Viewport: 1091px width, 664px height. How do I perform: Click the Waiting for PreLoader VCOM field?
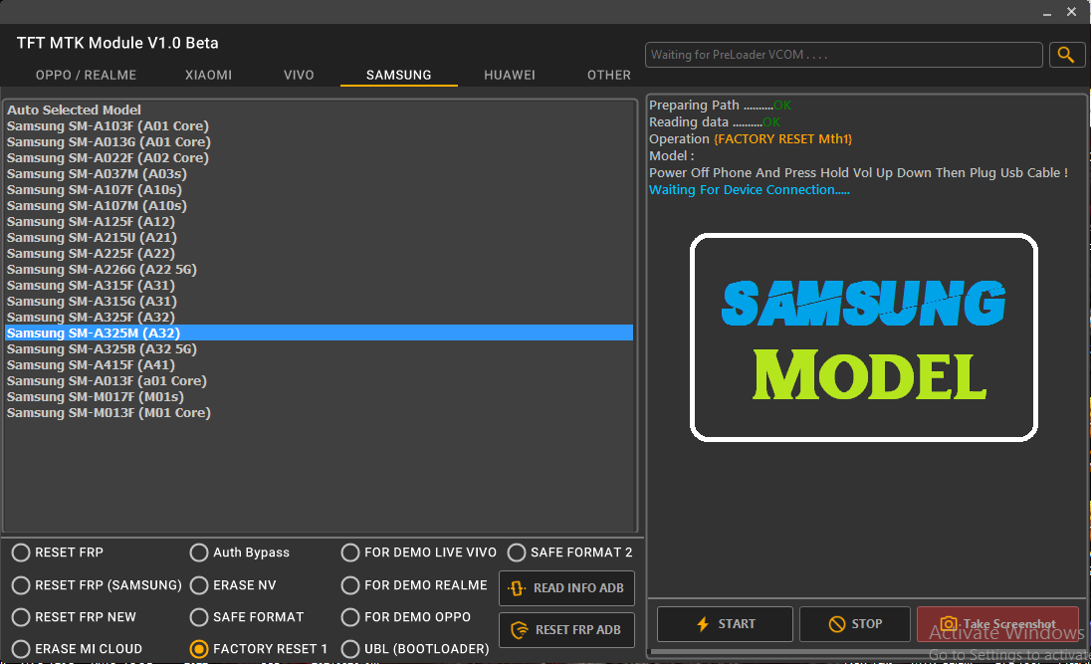[843, 55]
